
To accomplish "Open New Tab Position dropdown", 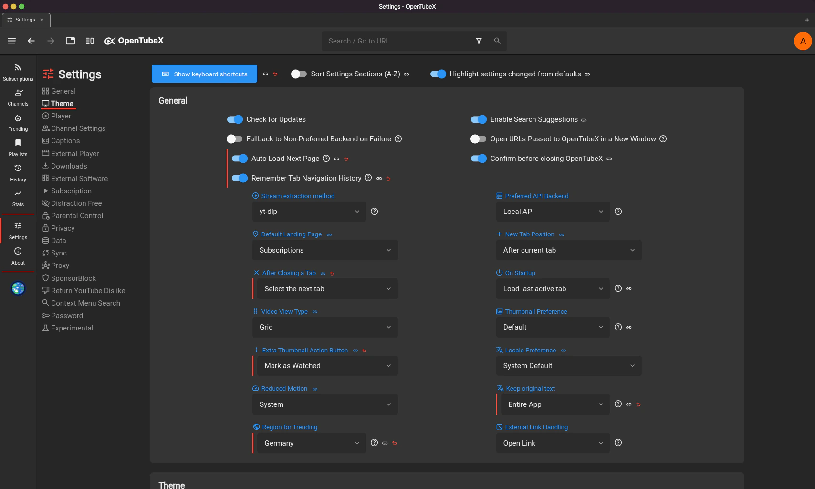I will pyautogui.click(x=569, y=250).
